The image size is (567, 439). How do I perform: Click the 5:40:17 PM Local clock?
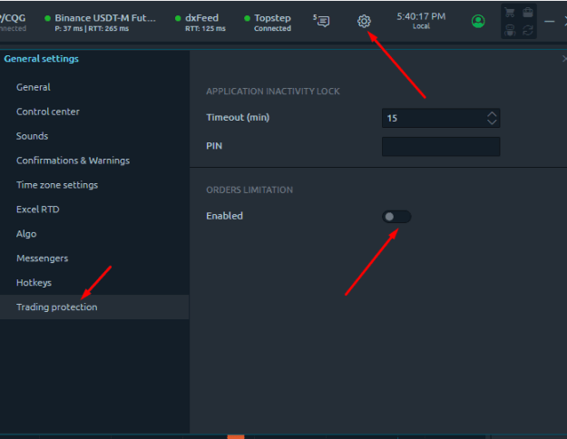(421, 21)
